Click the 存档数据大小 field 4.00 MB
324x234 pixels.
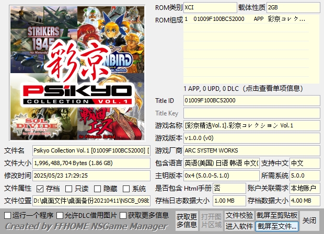(305, 201)
